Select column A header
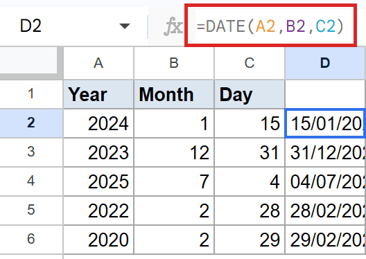 click(98, 63)
